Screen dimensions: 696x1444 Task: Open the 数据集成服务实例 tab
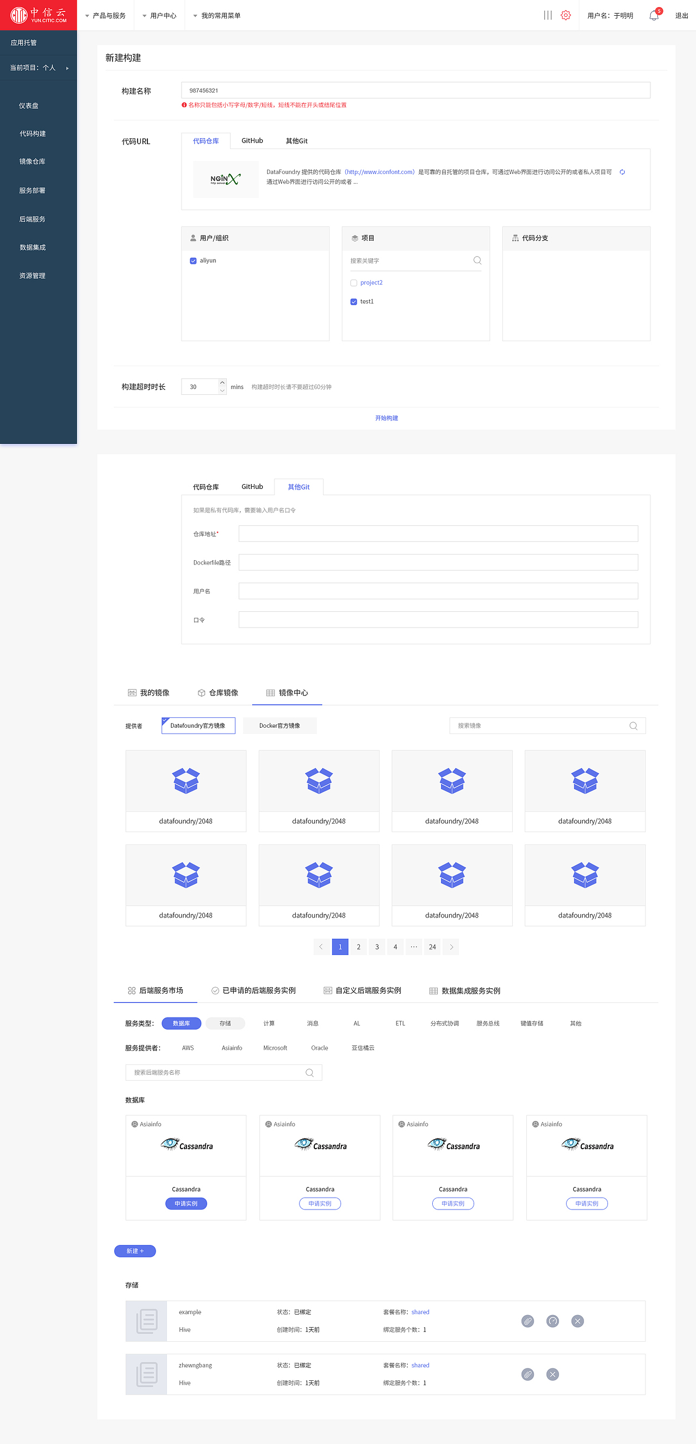pos(464,990)
